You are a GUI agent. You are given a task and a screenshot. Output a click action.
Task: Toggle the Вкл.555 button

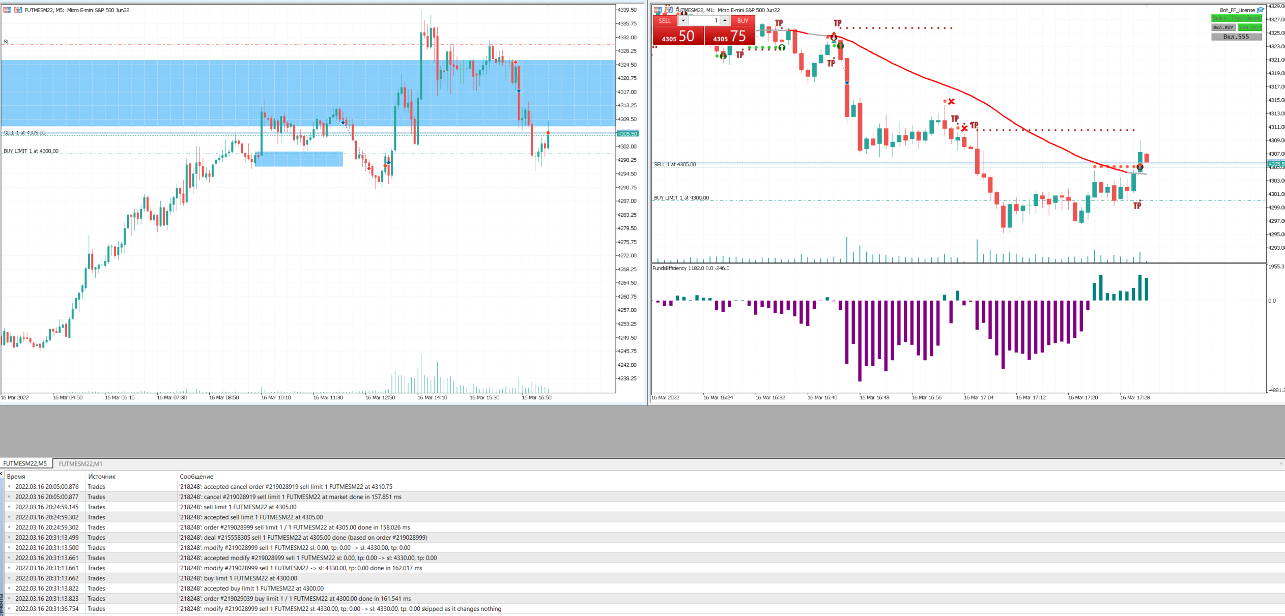click(x=1236, y=37)
